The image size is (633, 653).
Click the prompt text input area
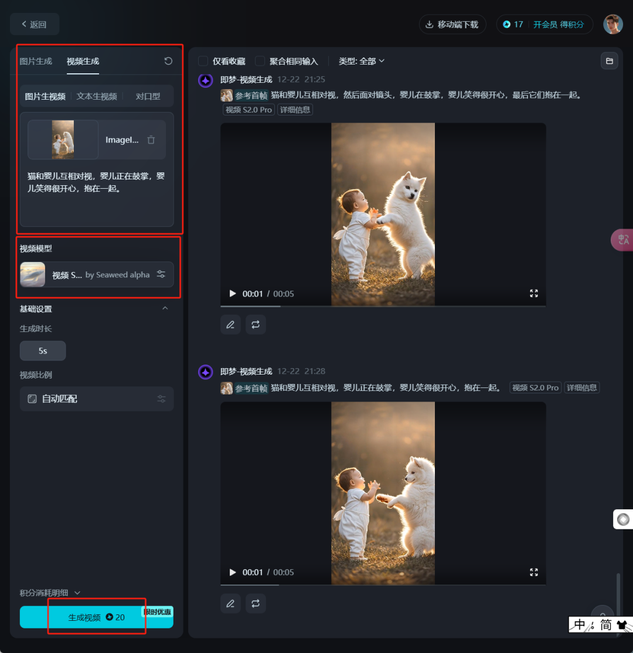click(97, 196)
